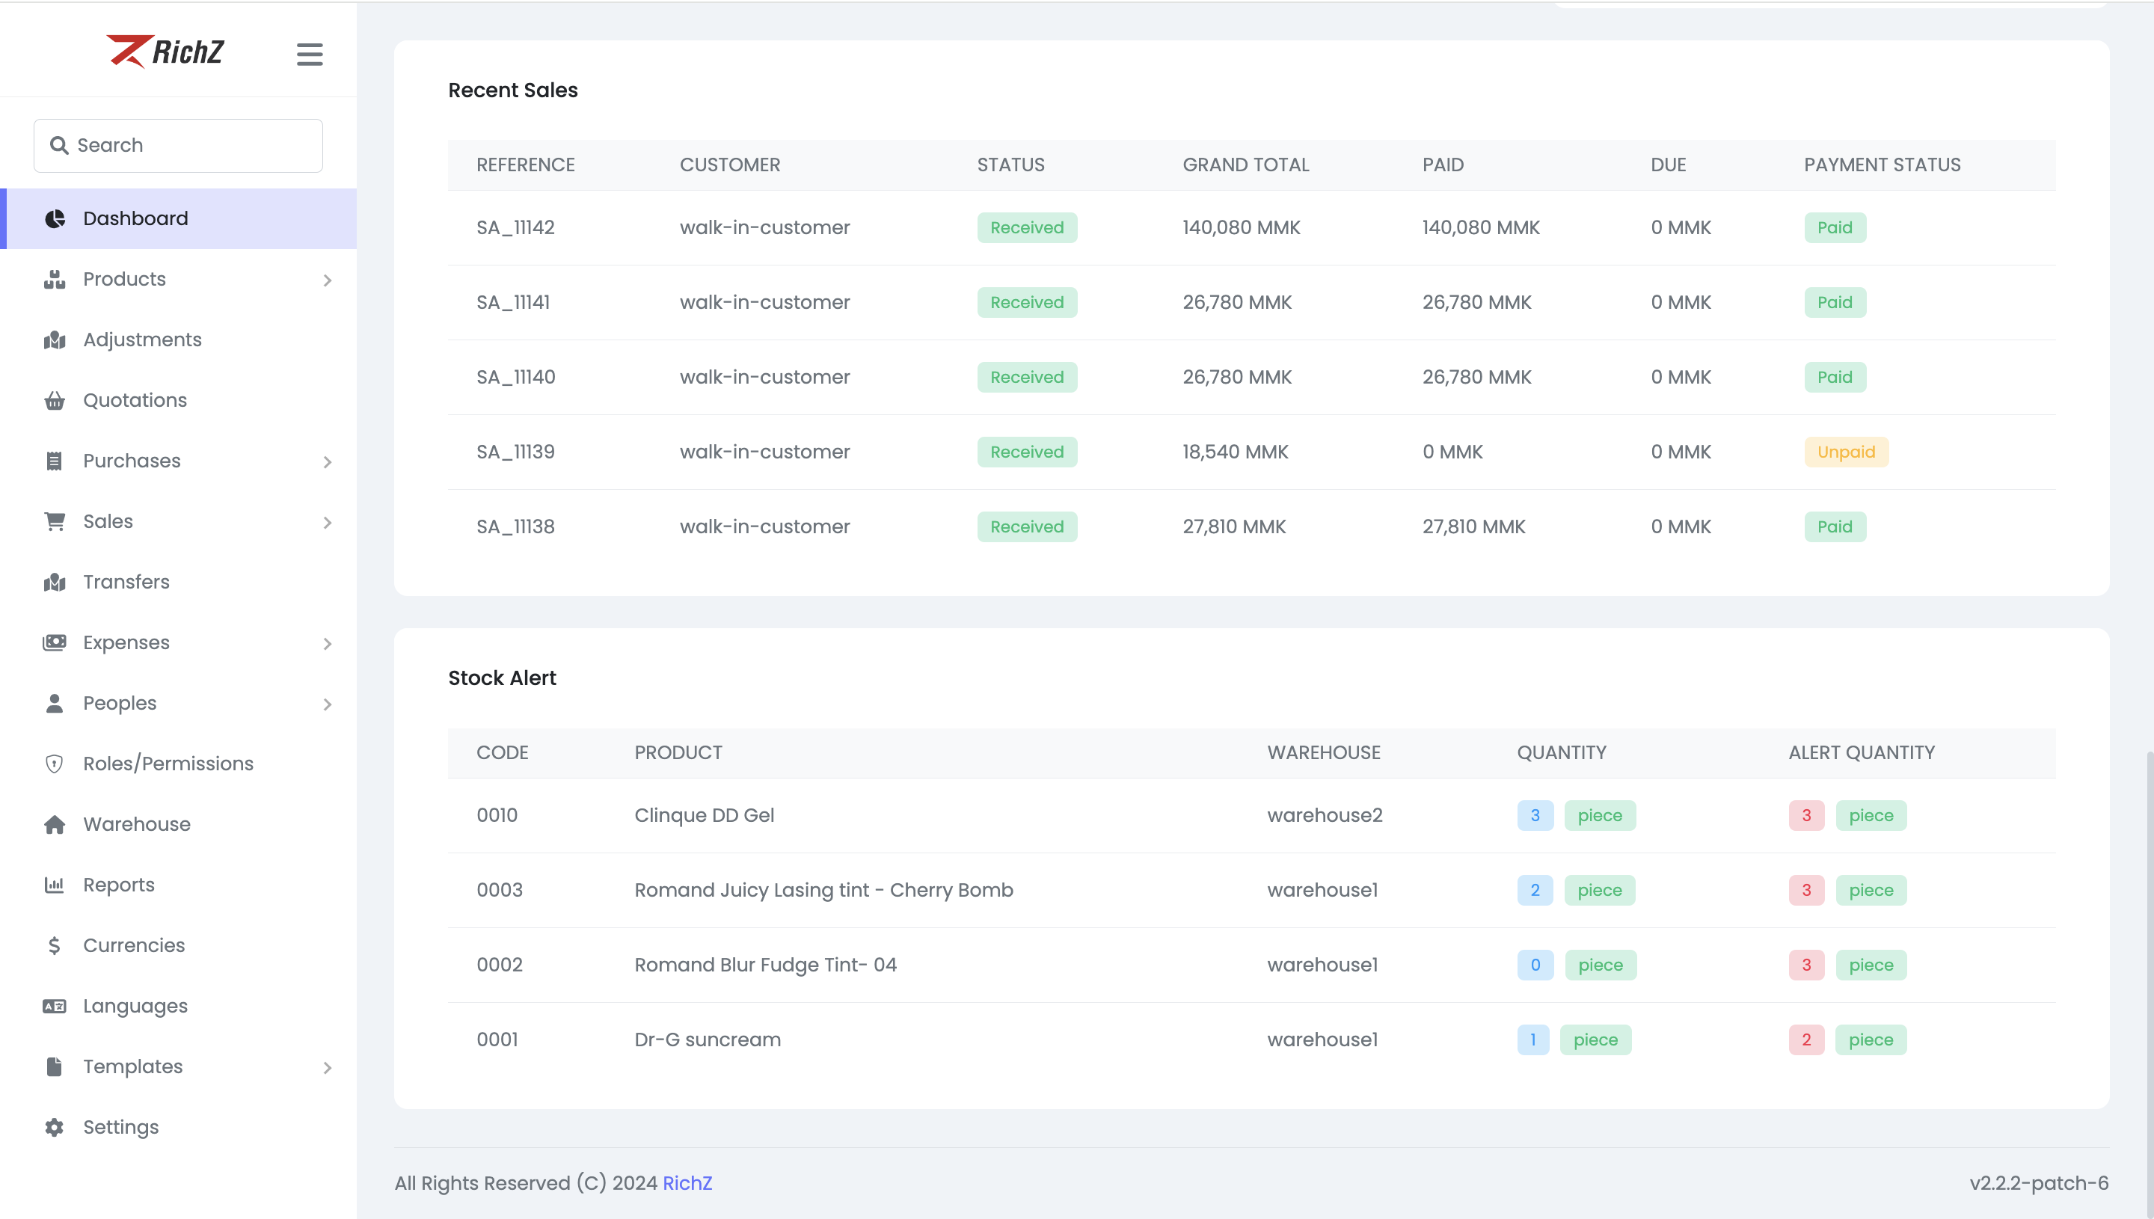
Task: Click the Dashboard pie chart icon
Action: 55,218
